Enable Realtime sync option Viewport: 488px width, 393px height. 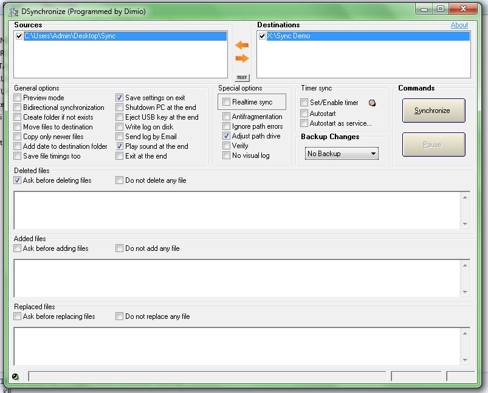(x=226, y=102)
